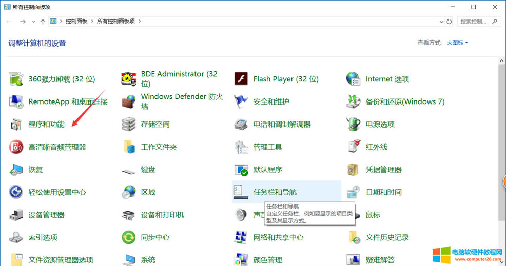Image resolution: width=506 pixels, height=266 pixels.
Task: Click the Windows Defender 防火墙 icon
Action: click(128, 101)
